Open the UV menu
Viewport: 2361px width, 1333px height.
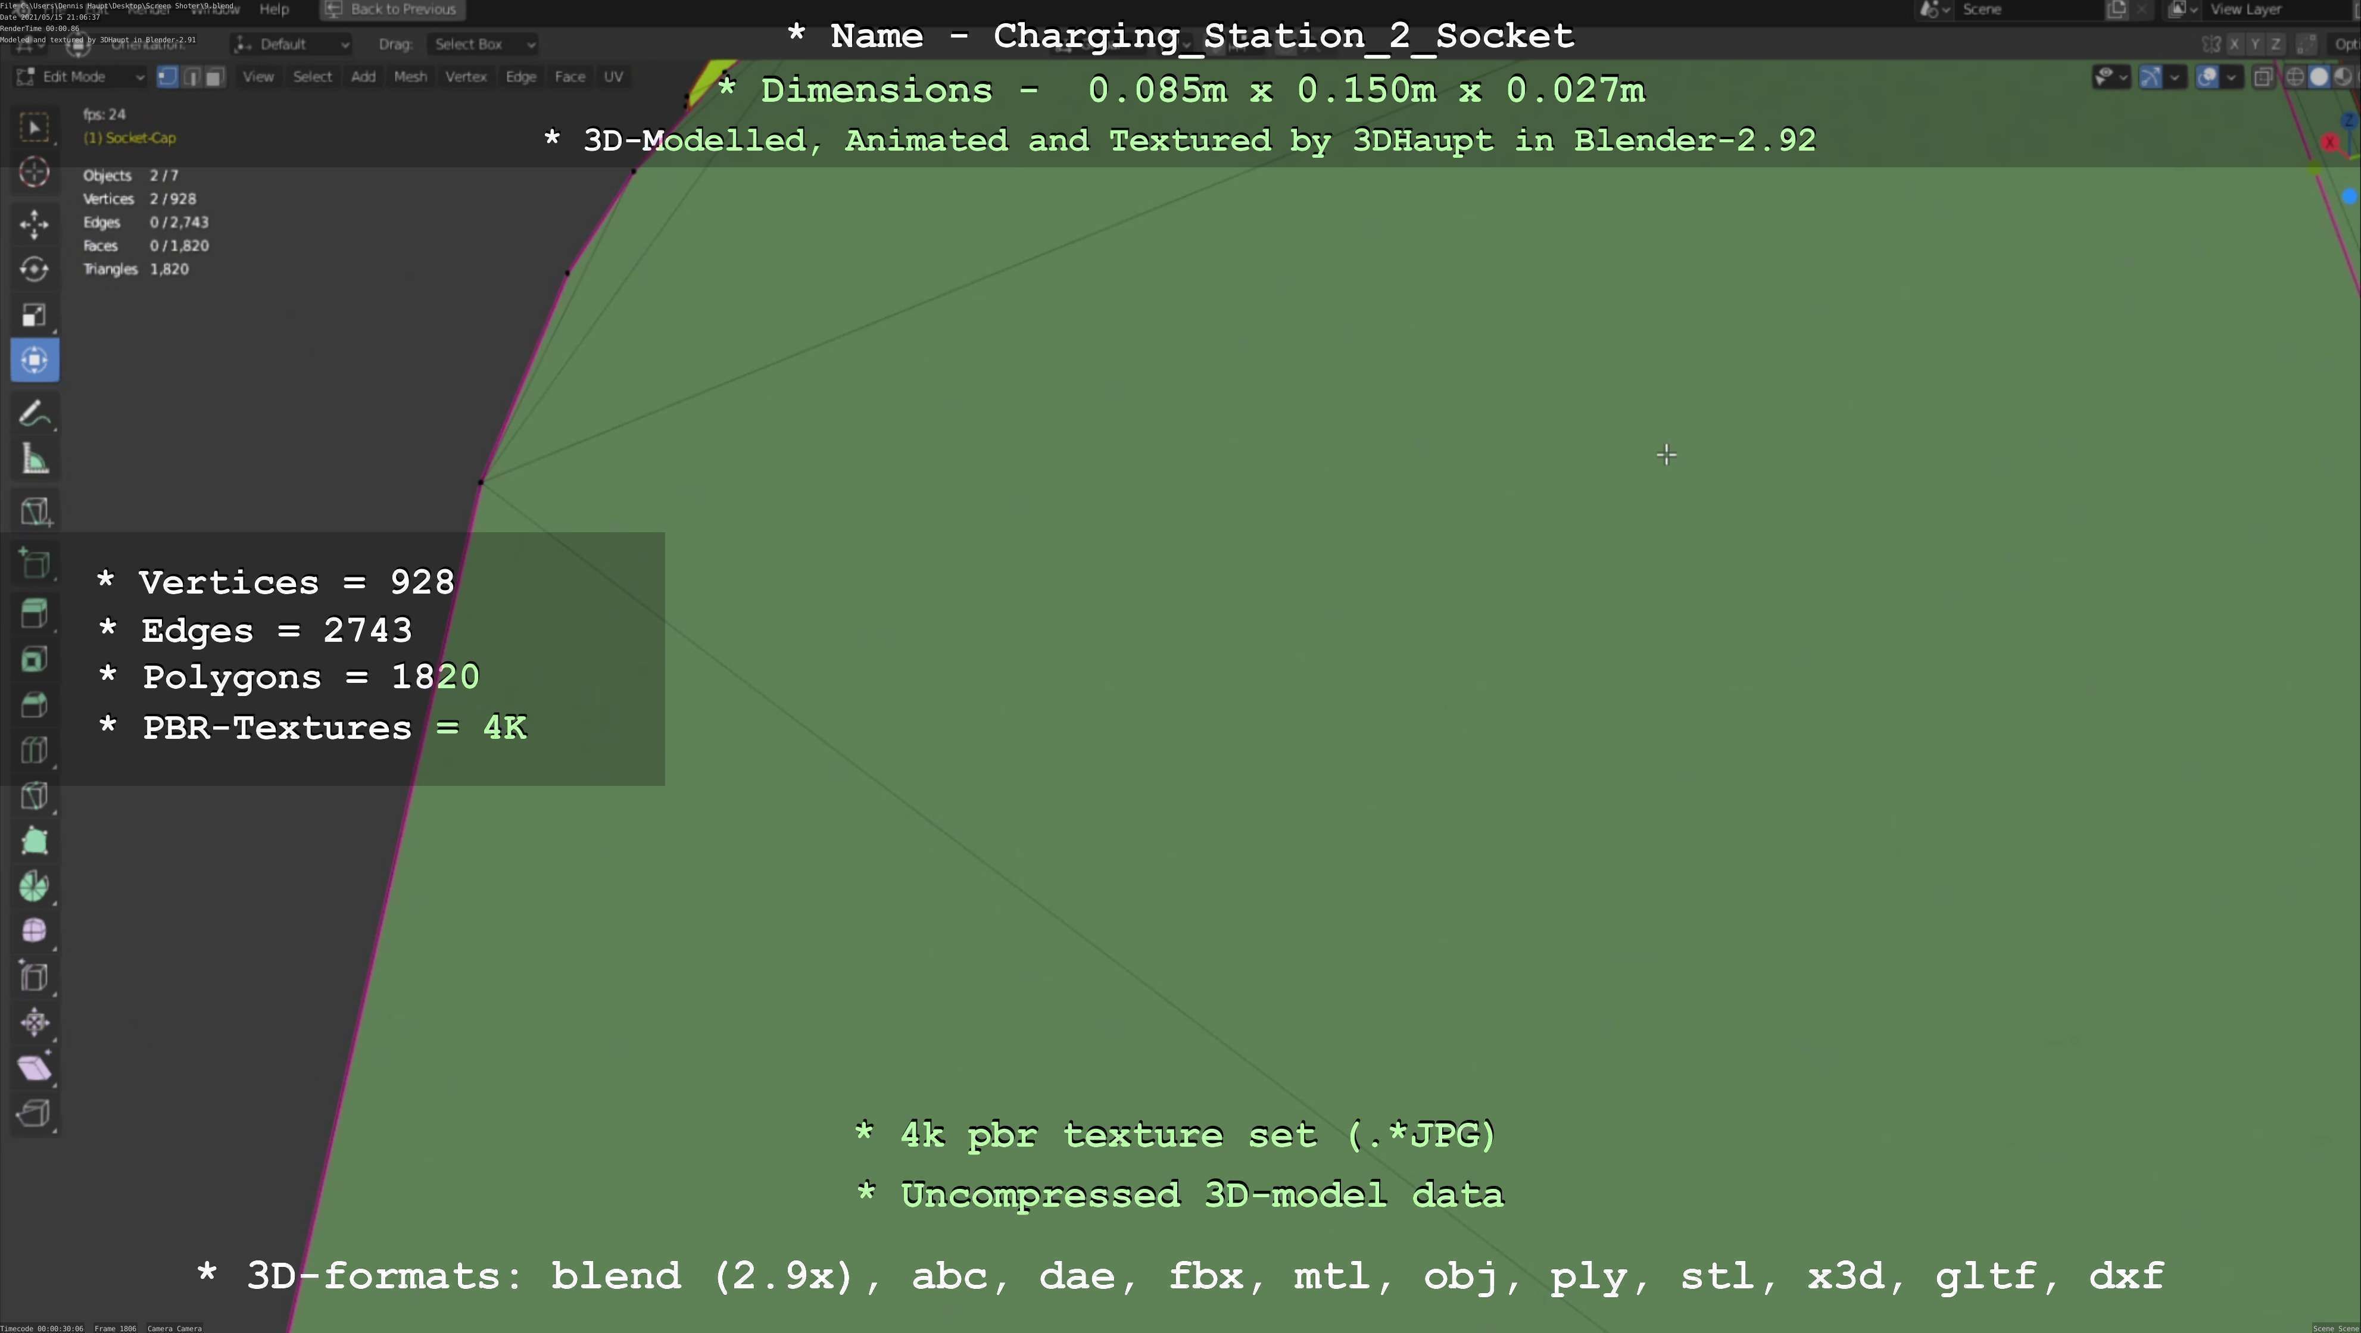coord(613,77)
